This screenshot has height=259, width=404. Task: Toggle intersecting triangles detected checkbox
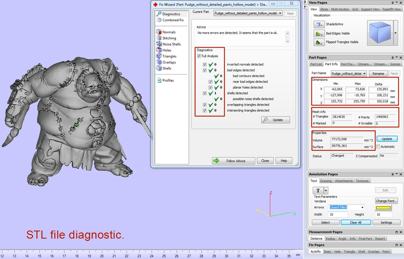click(204, 110)
